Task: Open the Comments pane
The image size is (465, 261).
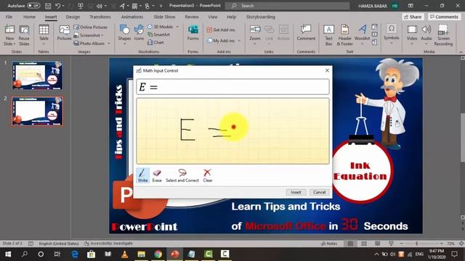Action: [x=444, y=17]
